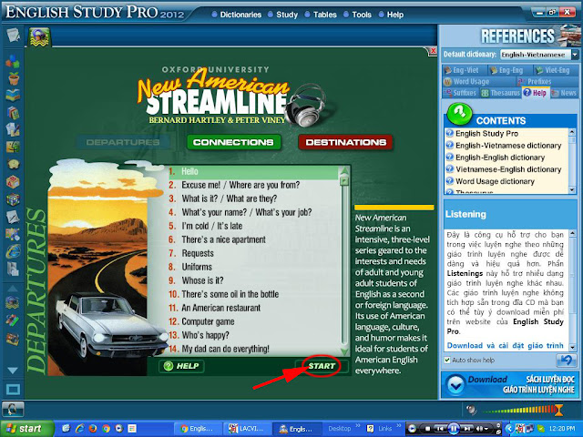This screenshot has width=583, height=437.
Task: Click the rectangle window icon in sidebar
Action: [x=13, y=390]
